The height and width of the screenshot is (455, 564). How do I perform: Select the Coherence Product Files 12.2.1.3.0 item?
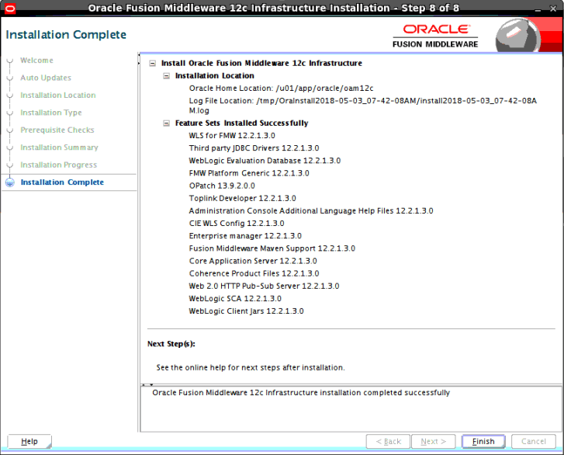254,273
